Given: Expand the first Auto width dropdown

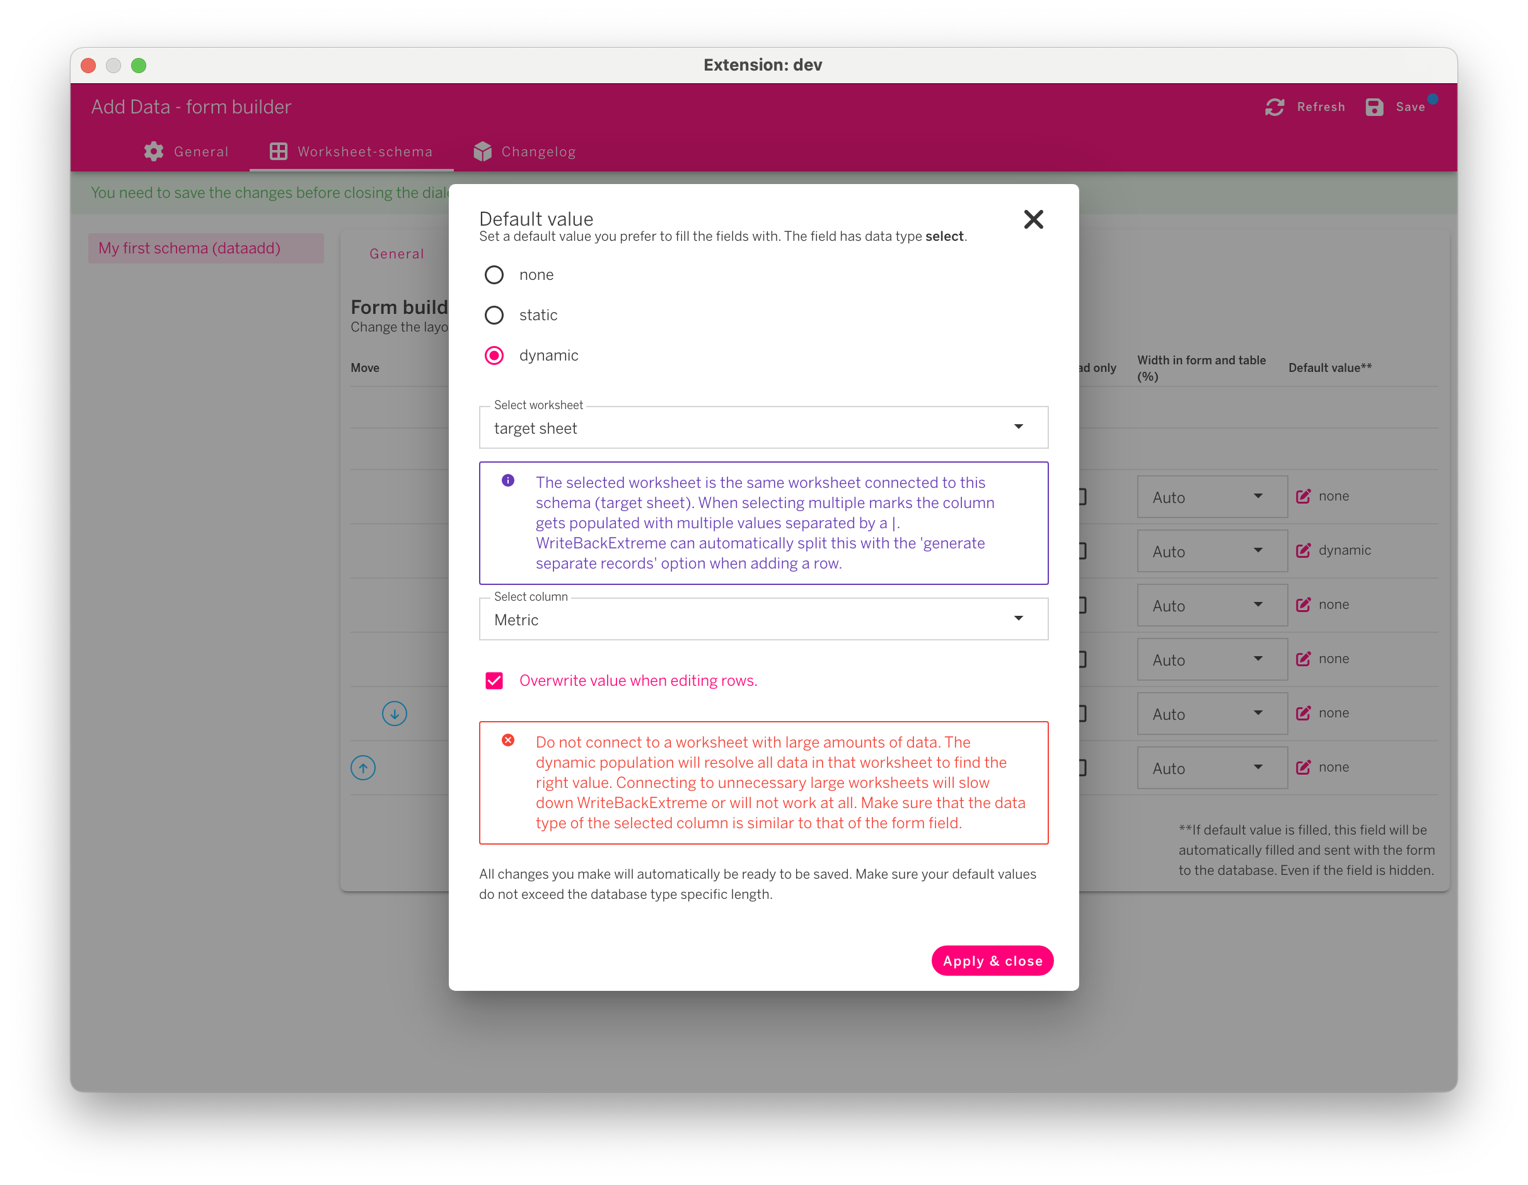Looking at the screenshot, I should [1211, 497].
